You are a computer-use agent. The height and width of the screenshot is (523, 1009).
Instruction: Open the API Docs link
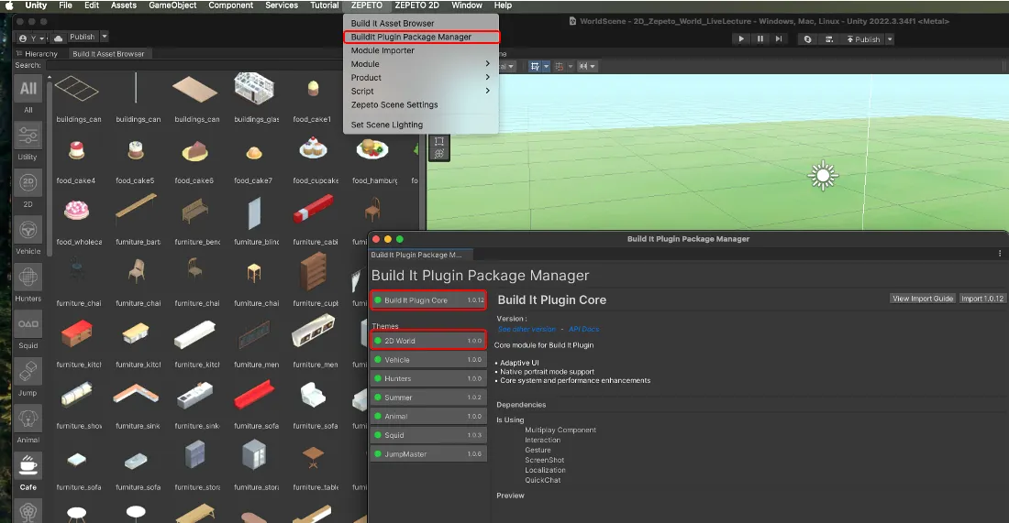click(583, 329)
